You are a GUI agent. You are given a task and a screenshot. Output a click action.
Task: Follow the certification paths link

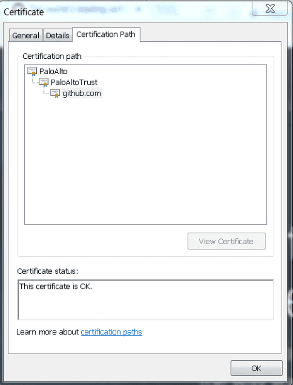tap(111, 332)
